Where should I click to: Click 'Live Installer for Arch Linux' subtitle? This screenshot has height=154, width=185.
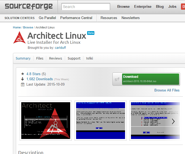(x=54, y=42)
